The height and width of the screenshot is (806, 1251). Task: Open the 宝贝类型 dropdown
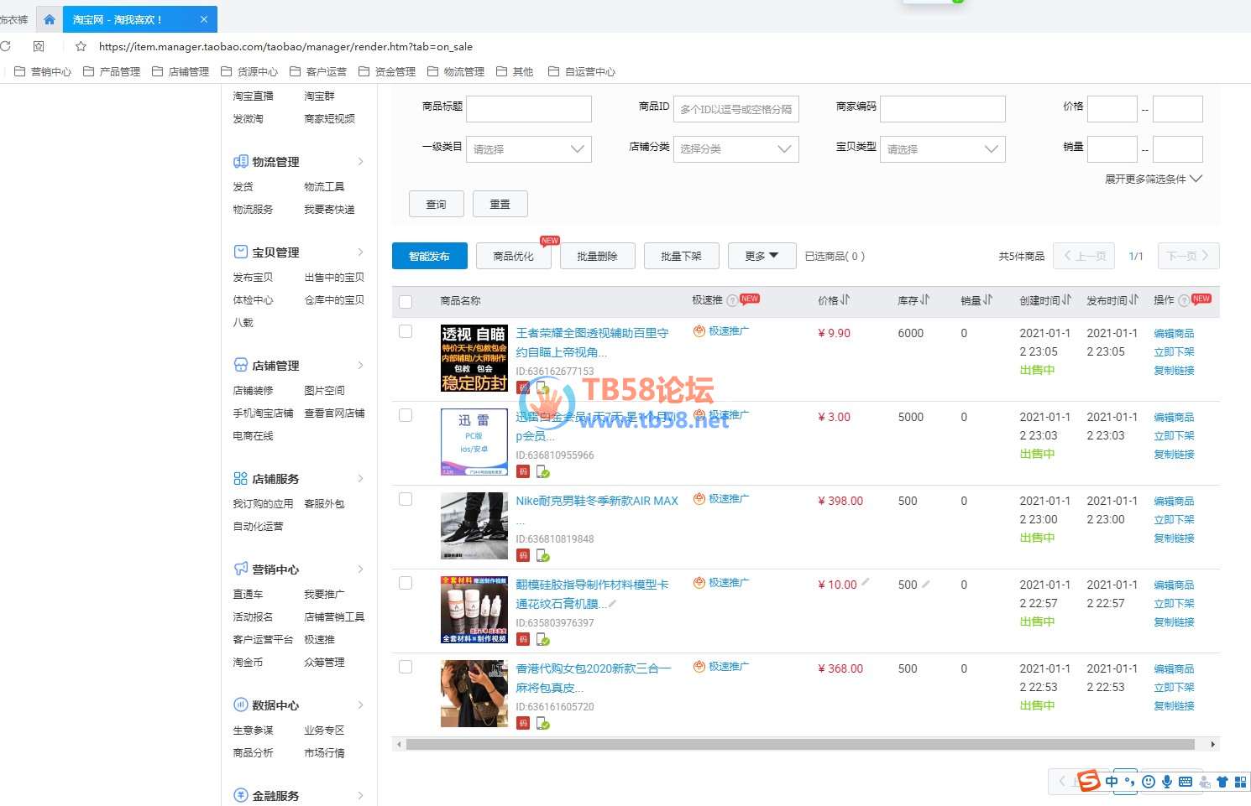pos(943,149)
